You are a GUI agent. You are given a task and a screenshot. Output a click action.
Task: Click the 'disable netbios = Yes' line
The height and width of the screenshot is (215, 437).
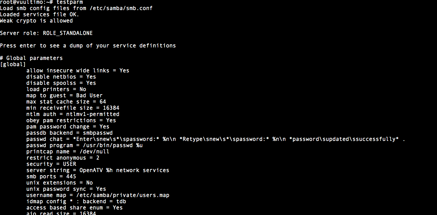click(61, 77)
